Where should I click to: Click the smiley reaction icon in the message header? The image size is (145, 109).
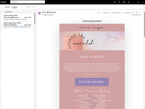[98, 13]
